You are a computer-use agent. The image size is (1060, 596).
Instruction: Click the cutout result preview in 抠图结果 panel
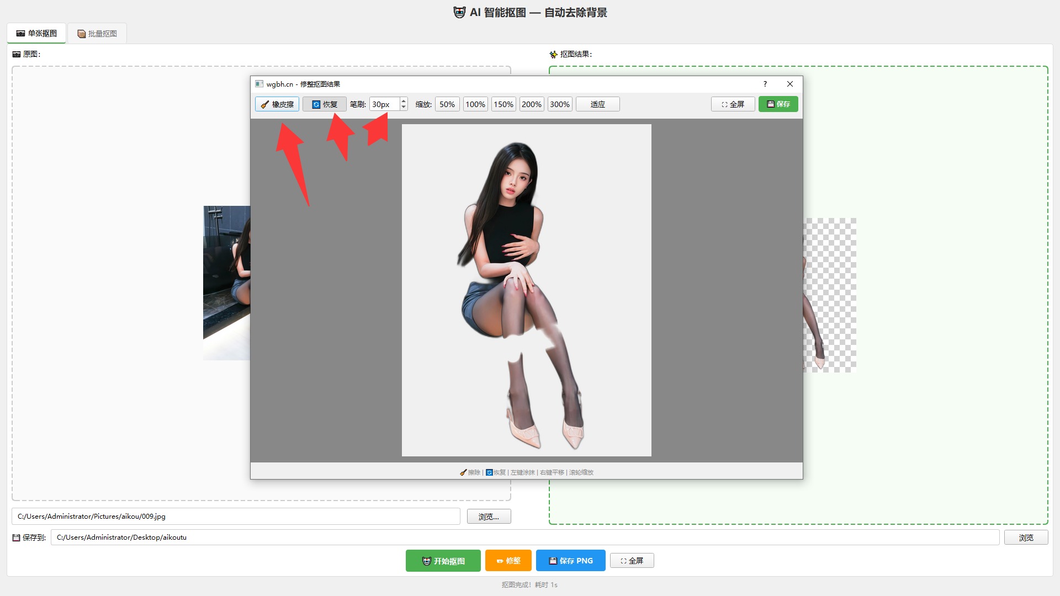(x=830, y=295)
